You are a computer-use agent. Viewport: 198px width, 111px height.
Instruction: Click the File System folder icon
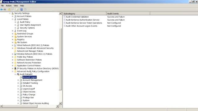pyautogui.click(x=15, y=43)
